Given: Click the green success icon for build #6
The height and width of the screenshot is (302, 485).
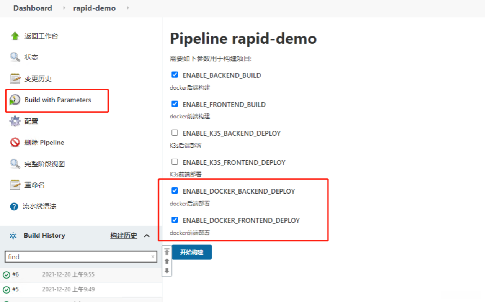Looking at the screenshot, I should [x=7, y=275].
